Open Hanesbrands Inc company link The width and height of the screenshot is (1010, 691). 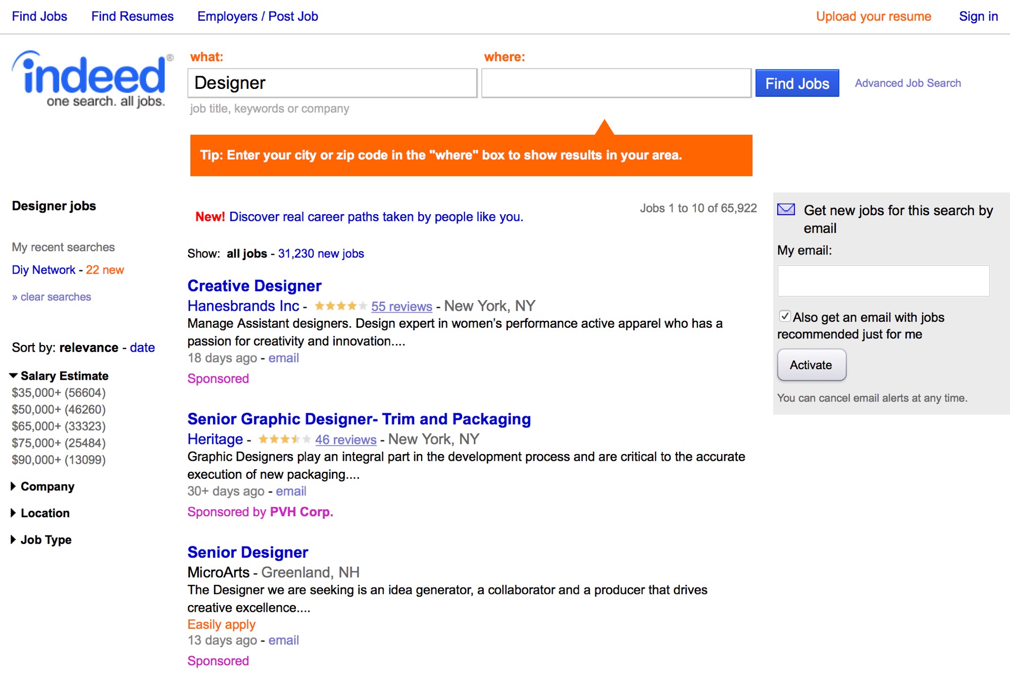point(243,306)
